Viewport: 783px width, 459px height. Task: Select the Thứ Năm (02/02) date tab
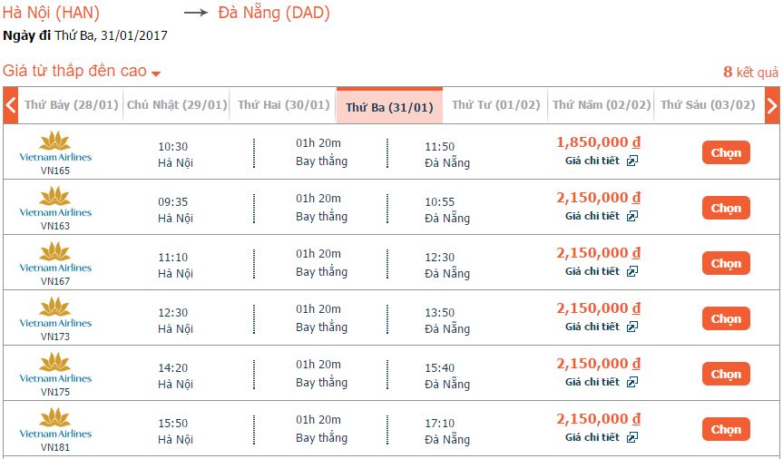pos(602,105)
